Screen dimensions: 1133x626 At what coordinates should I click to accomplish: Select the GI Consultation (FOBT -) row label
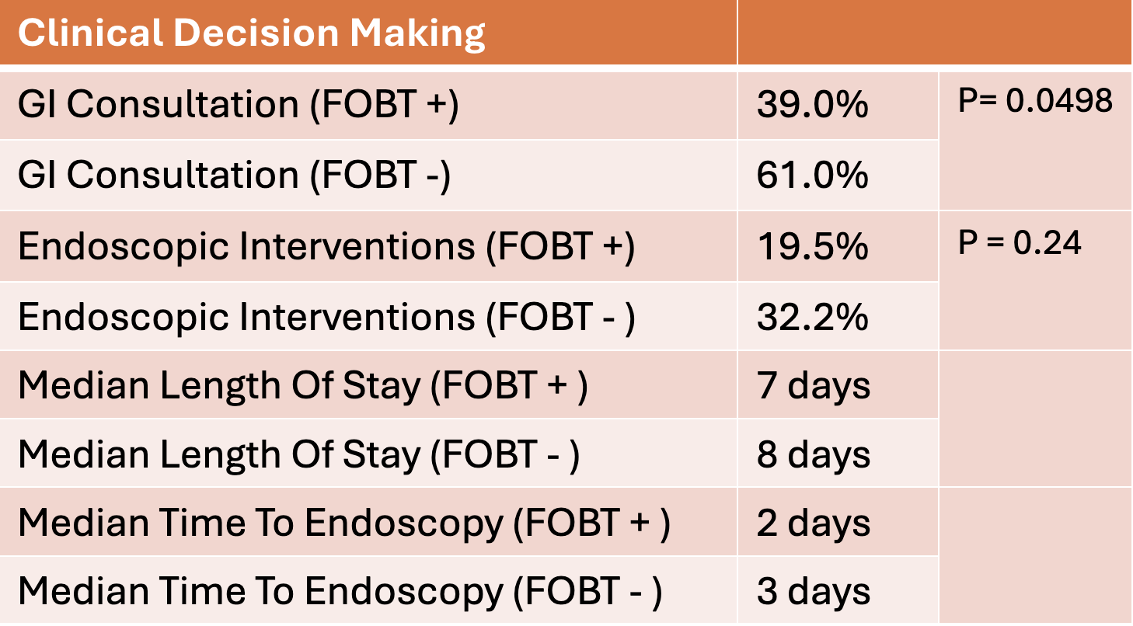click(x=368, y=176)
